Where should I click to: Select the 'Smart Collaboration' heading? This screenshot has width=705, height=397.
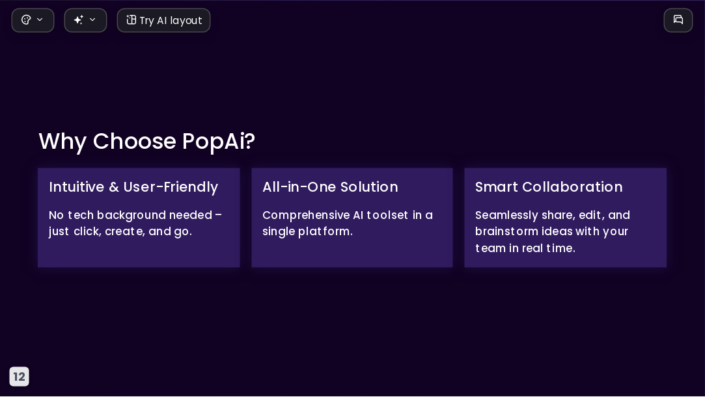click(x=549, y=187)
